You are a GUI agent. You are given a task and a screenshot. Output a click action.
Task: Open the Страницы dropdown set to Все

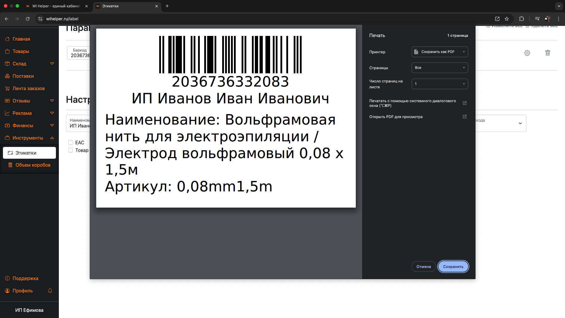pyautogui.click(x=440, y=68)
